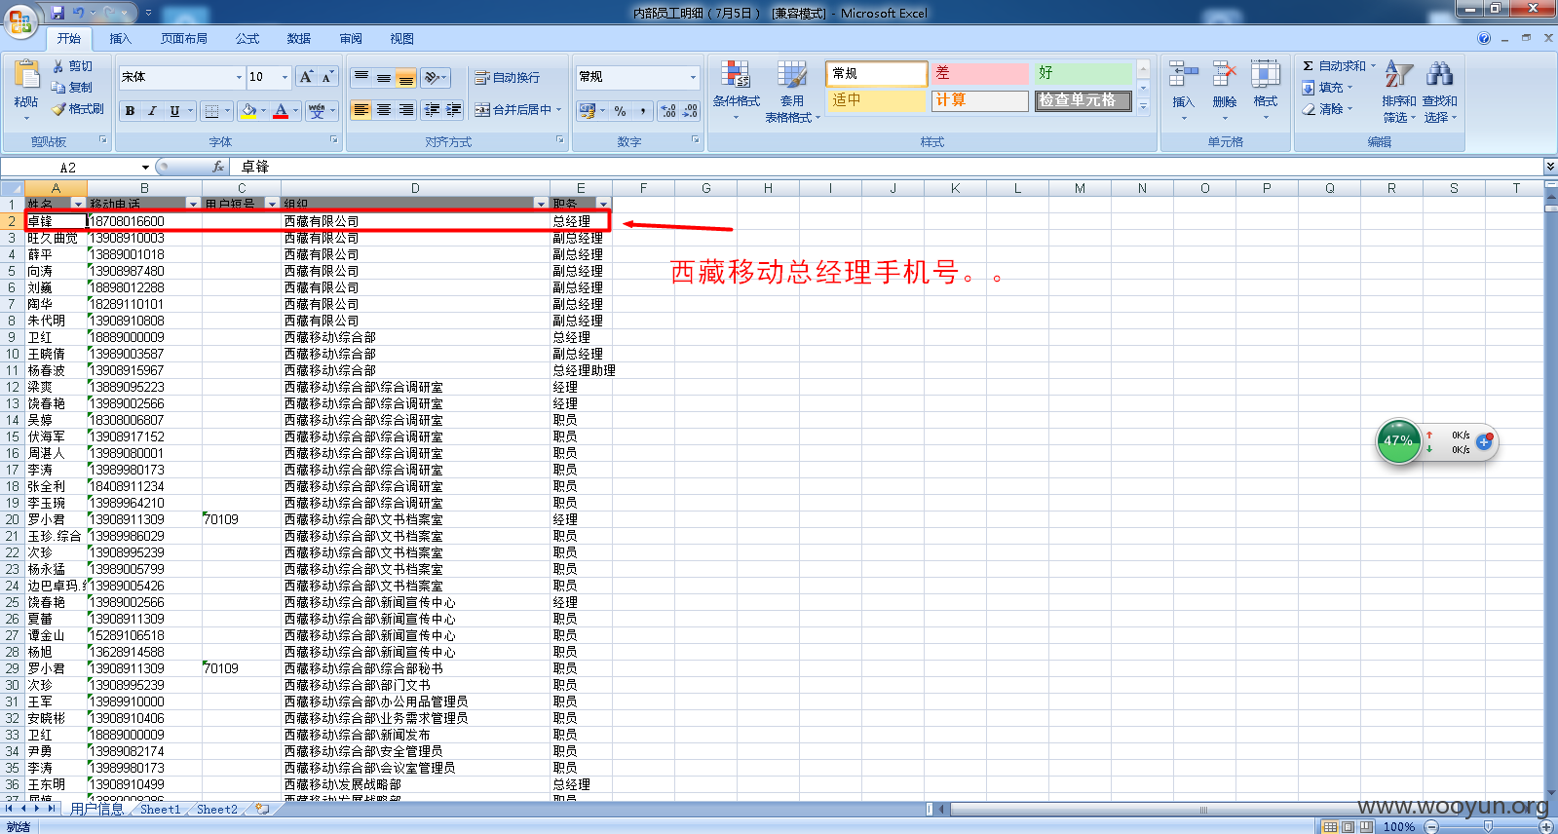This screenshot has width=1558, height=834.
Task: Toggle middle vertical alignment
Action: click(384, 77)
